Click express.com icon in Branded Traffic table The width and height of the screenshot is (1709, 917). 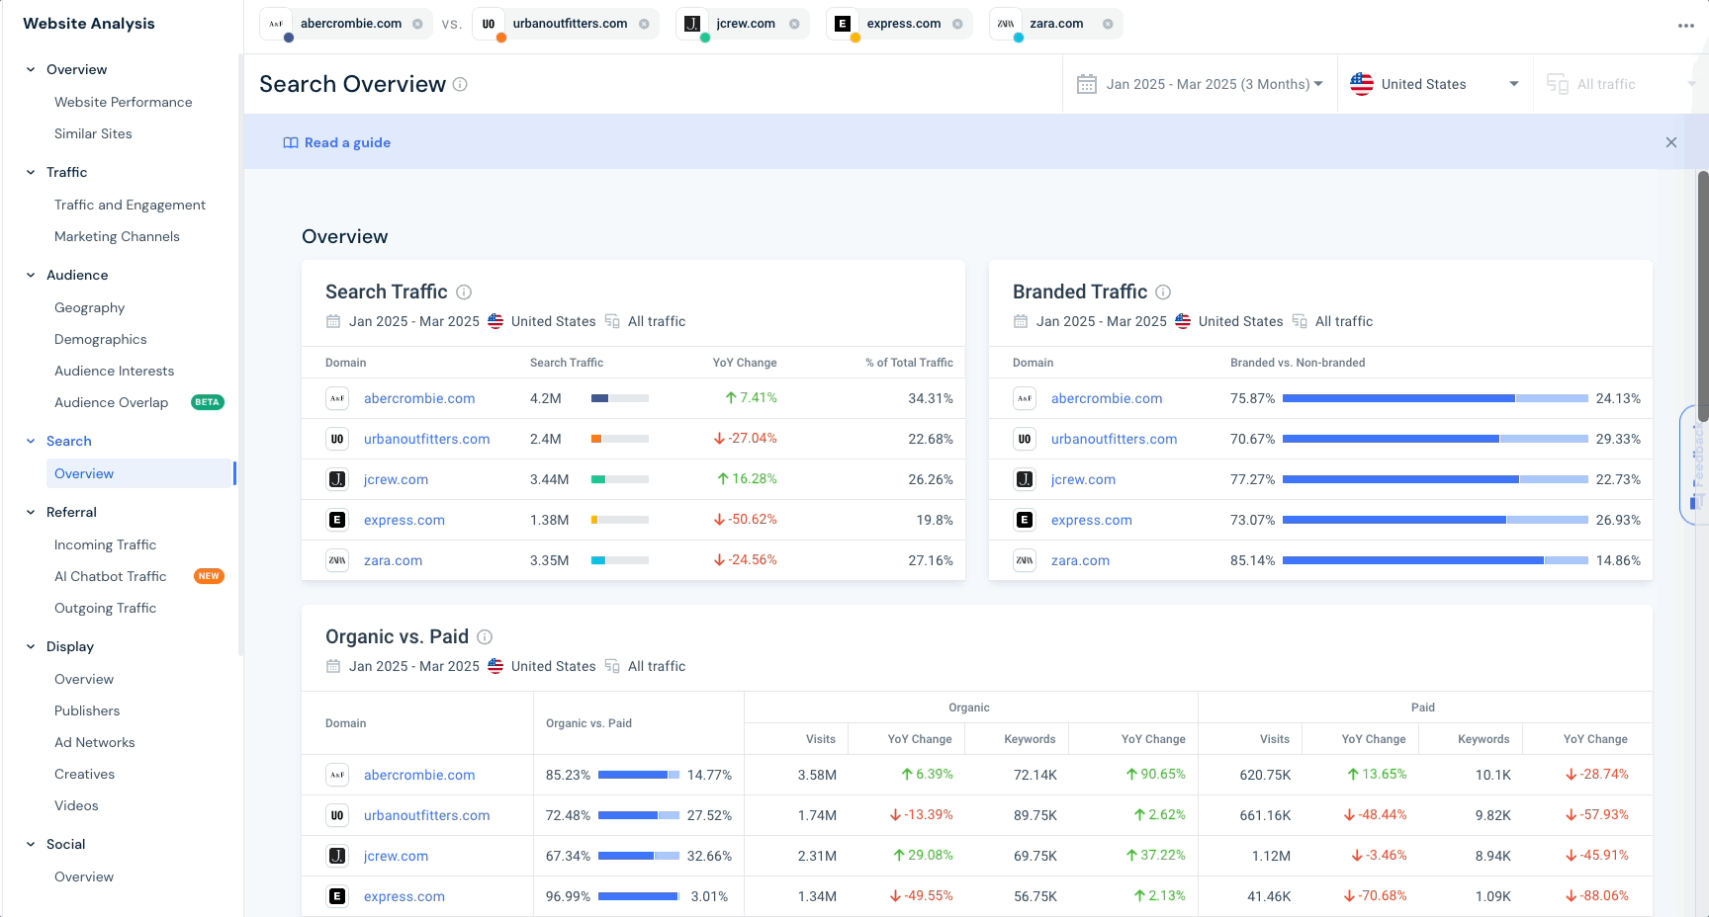click(x=1025, y=520)
